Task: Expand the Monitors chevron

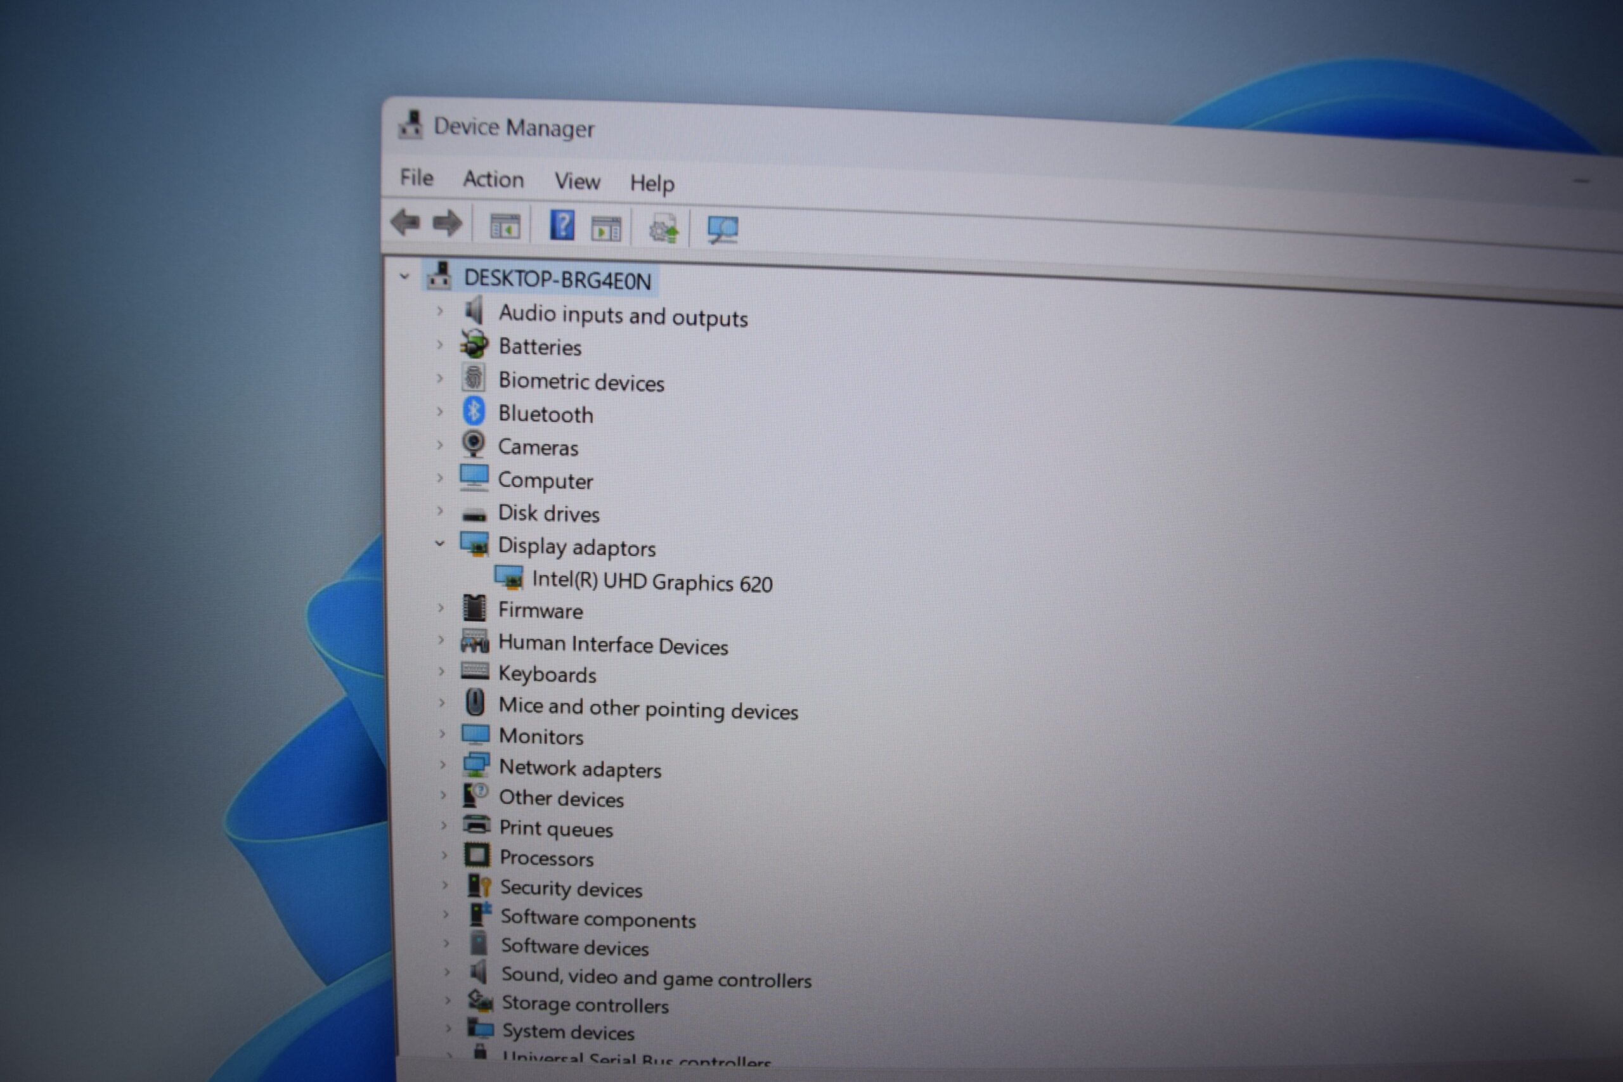Action: pos(443,733)
